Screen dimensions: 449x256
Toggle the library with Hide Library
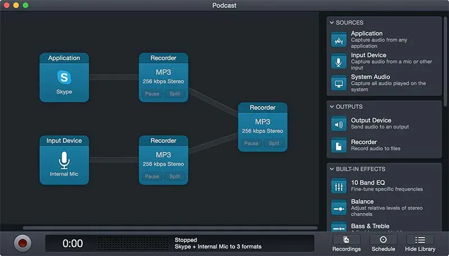coord(420,243)
